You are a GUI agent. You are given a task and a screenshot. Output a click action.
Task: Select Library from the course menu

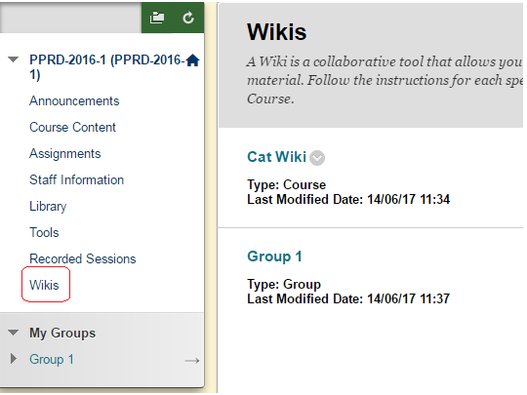pyautogui.click(x=48, y=206)
